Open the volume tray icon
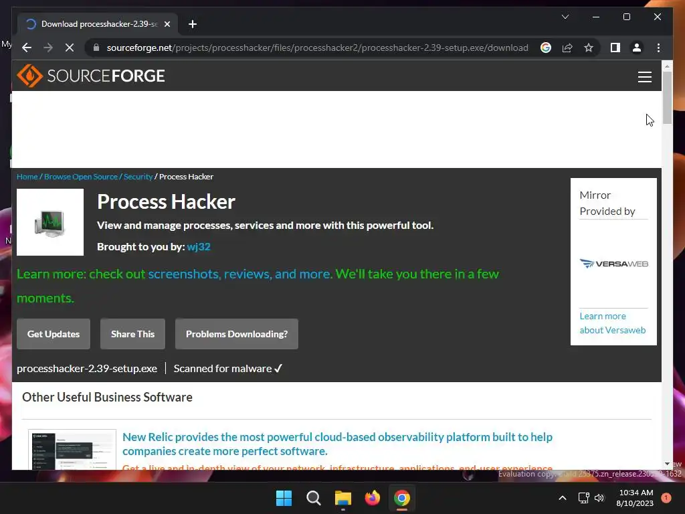The width and height of the screenshot is (685, 514). tap(599, 498)
